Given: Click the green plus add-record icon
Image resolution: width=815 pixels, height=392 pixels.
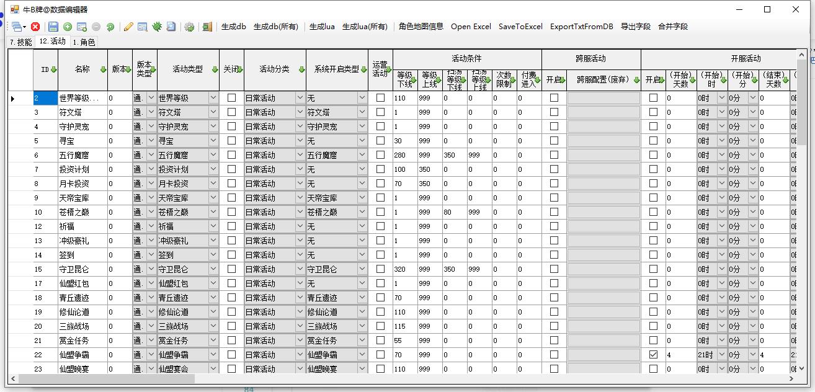Looking at the screenshot, I should click(68, 26).
